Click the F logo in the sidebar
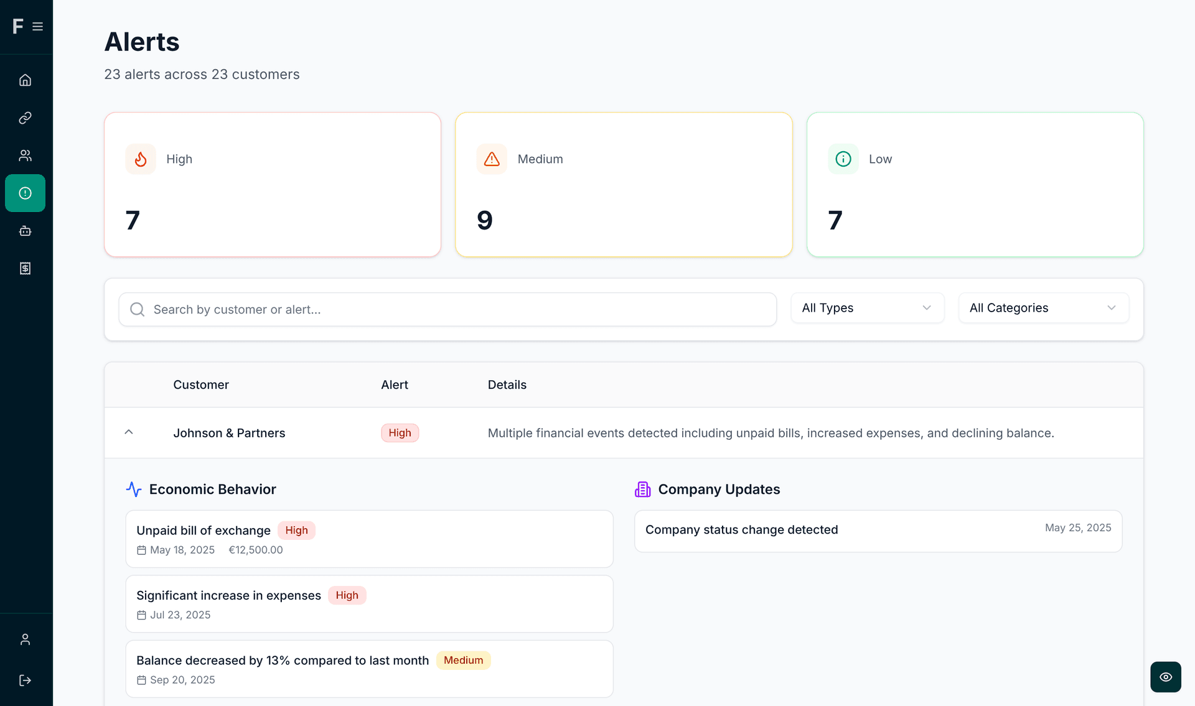The width and height of the screenshot is (1195, 706). coord(17,26)
